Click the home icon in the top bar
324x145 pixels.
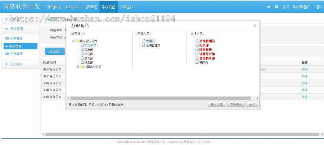click(x=269, y=7)
